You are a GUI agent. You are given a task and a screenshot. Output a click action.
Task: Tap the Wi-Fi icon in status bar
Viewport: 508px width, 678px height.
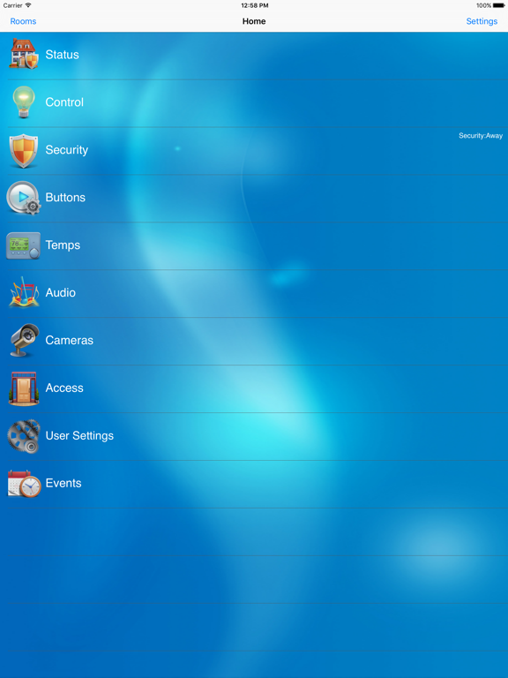[28, 5]
